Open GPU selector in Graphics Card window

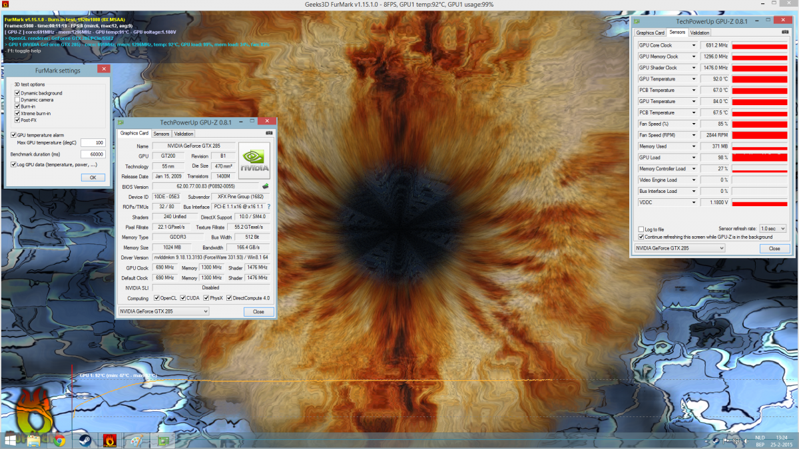tap(164, 311)
